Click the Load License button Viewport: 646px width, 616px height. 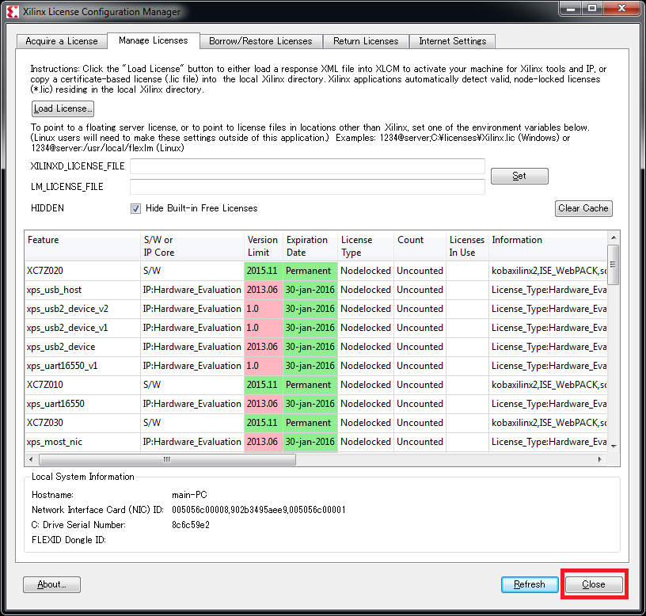(63, 108)
